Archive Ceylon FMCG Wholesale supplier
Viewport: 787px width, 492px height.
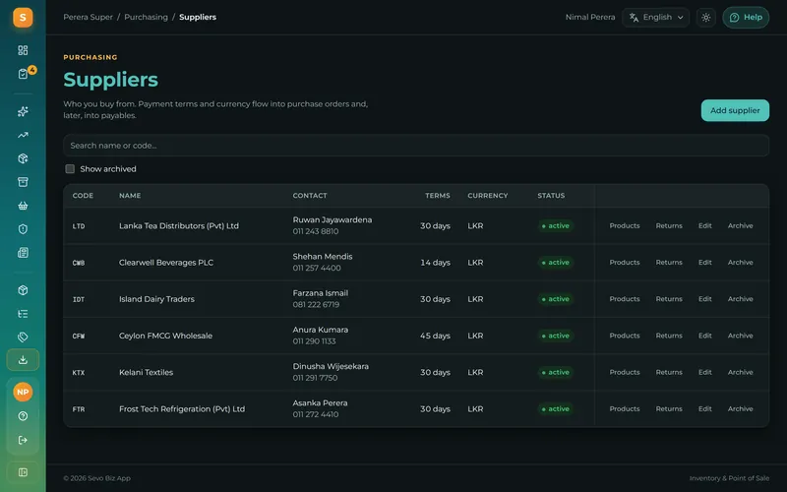[x=741, y=336]
